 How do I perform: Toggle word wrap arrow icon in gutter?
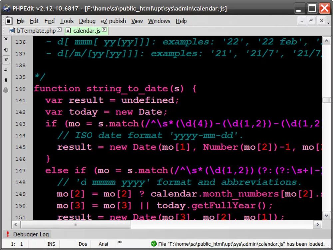tap(6, 70)
